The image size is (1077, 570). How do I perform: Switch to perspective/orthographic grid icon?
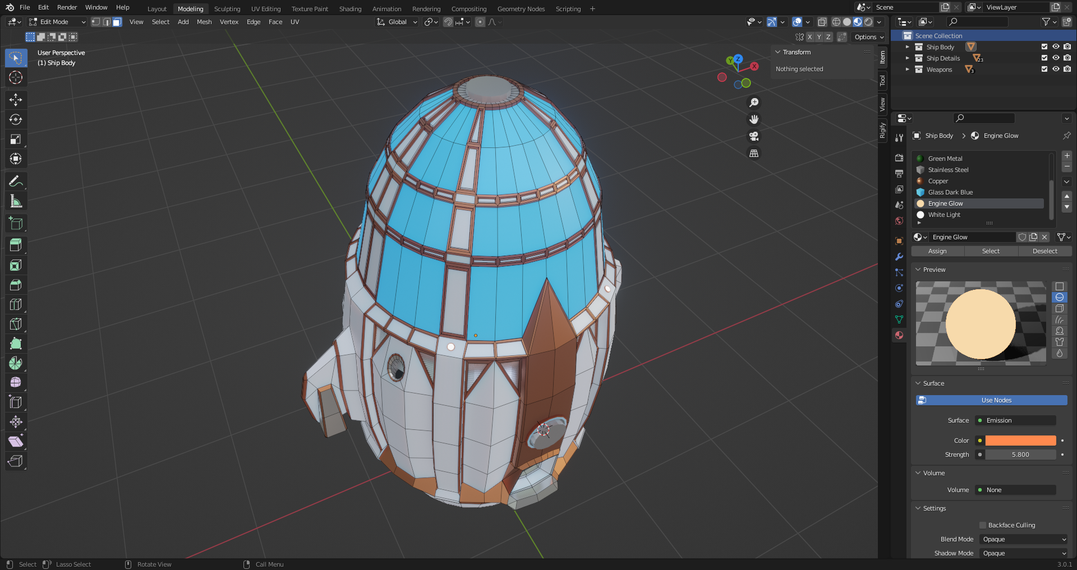pyautogui.click(x=754, y=153)
